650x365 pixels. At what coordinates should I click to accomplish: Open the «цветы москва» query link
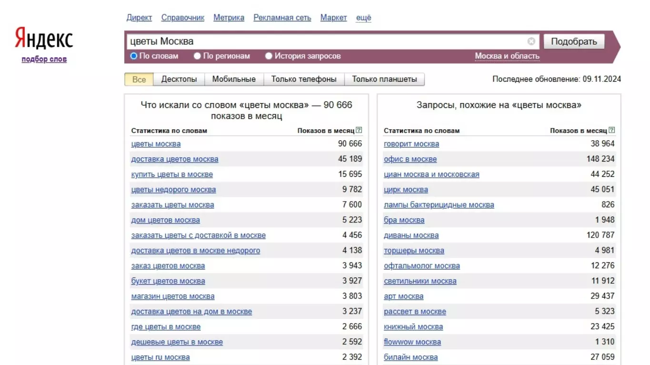(x=156, y=144)
